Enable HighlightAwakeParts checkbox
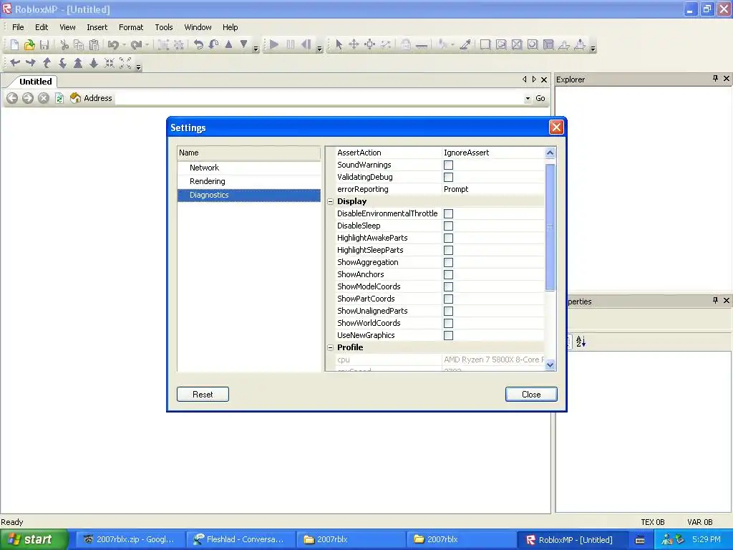 [x=448, y=238]
